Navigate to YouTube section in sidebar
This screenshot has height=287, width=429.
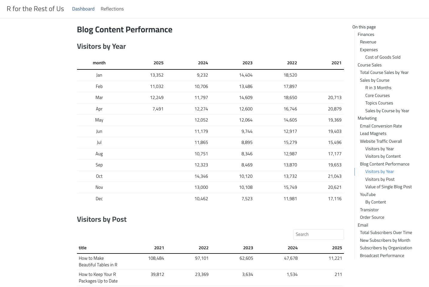[368, 195]
